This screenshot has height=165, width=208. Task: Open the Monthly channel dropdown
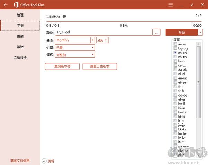coord(93,40)
